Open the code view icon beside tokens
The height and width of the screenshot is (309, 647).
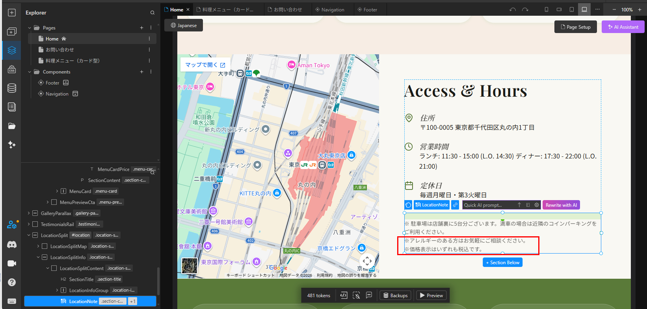(344, 295)
